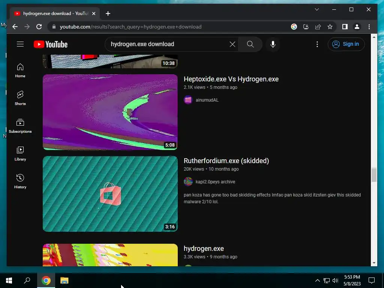Open the thumbnail with 10:38 duration
This screenshot has width=384, height=288.
110,61
